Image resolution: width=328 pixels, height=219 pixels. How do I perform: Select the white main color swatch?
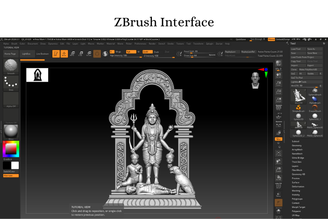pyautogui.click(x=15, y=165)
